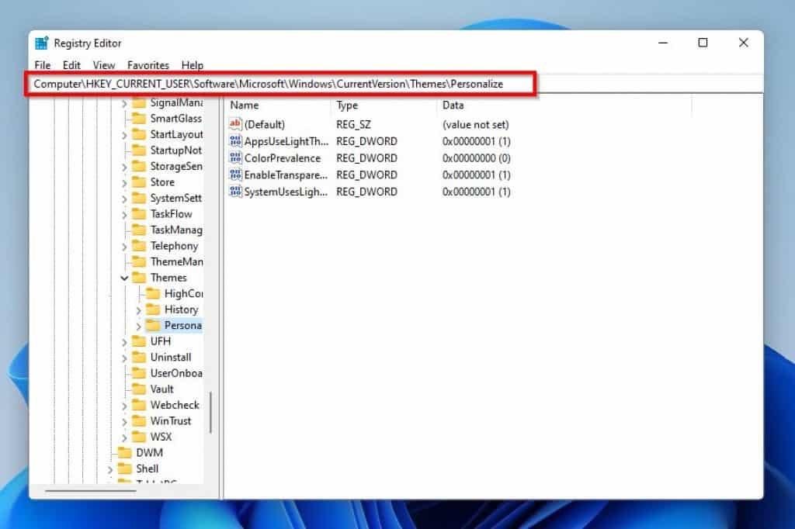This screenshot has width=795, height=529.
Task: Open the Edit menu
Action: click(x=71, y=65)
